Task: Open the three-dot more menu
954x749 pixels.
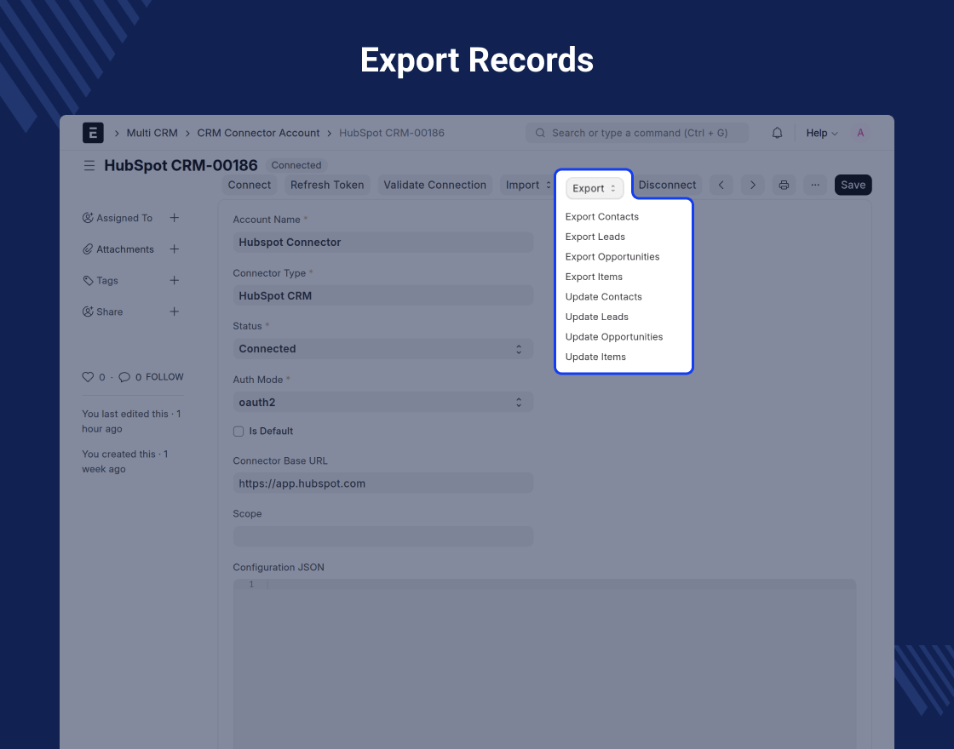Action: (x=815, y=185)
